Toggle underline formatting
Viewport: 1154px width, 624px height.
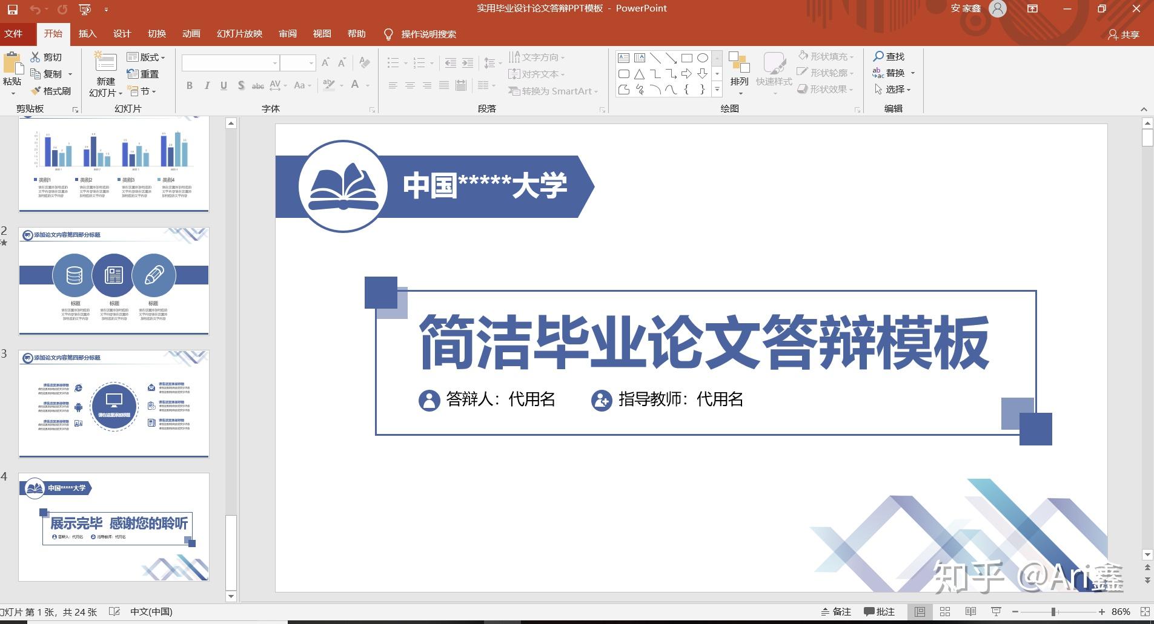click(223, 85)
